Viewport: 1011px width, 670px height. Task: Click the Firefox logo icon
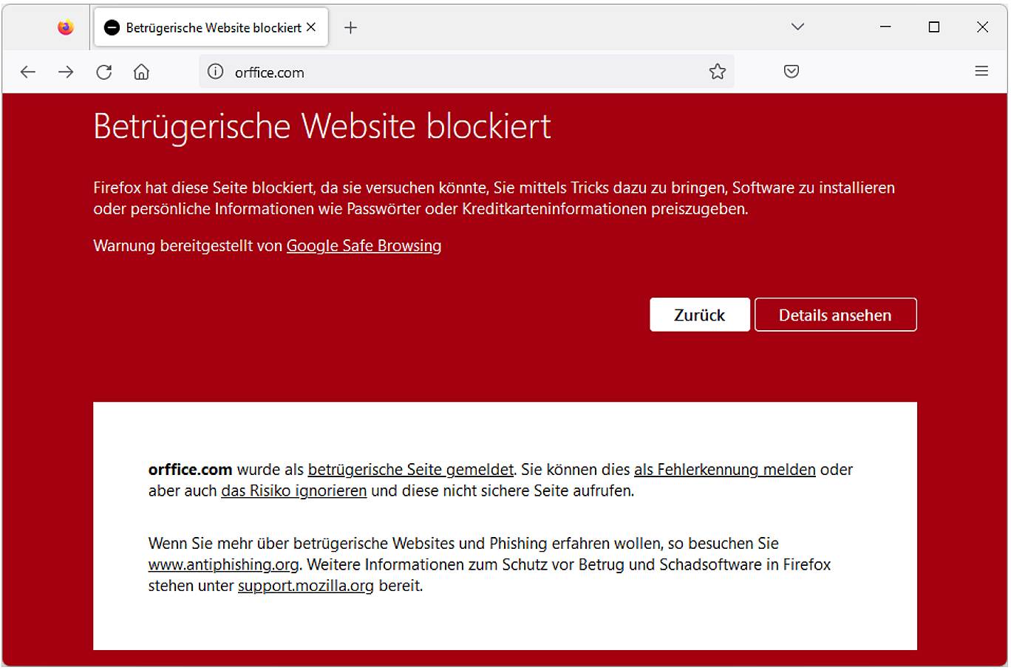[66, 27]
